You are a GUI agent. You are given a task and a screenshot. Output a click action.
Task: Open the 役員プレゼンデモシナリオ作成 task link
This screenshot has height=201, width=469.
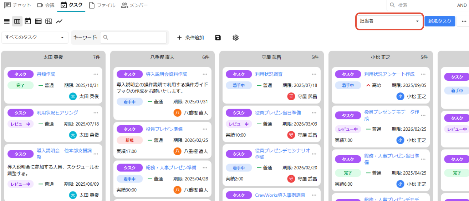[x=282, y=154]
